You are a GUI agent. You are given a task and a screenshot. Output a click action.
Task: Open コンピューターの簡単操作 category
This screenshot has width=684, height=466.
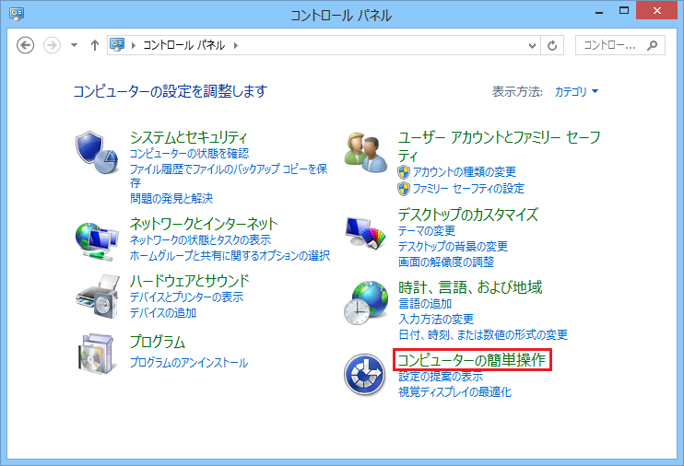pyautogui.click(x=472, y=360)
